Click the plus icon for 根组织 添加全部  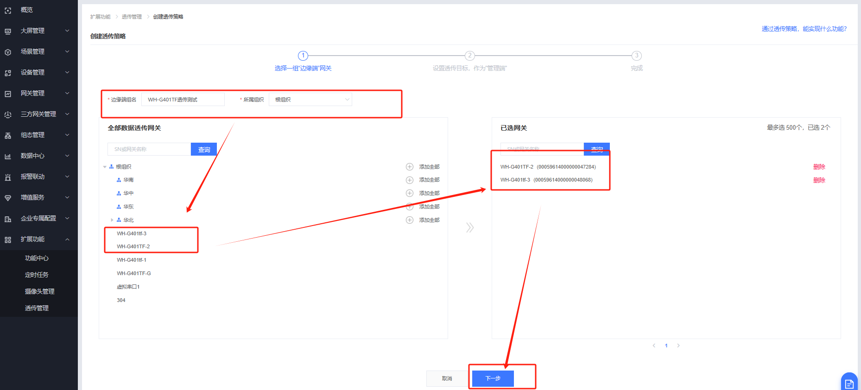point(410,167)
